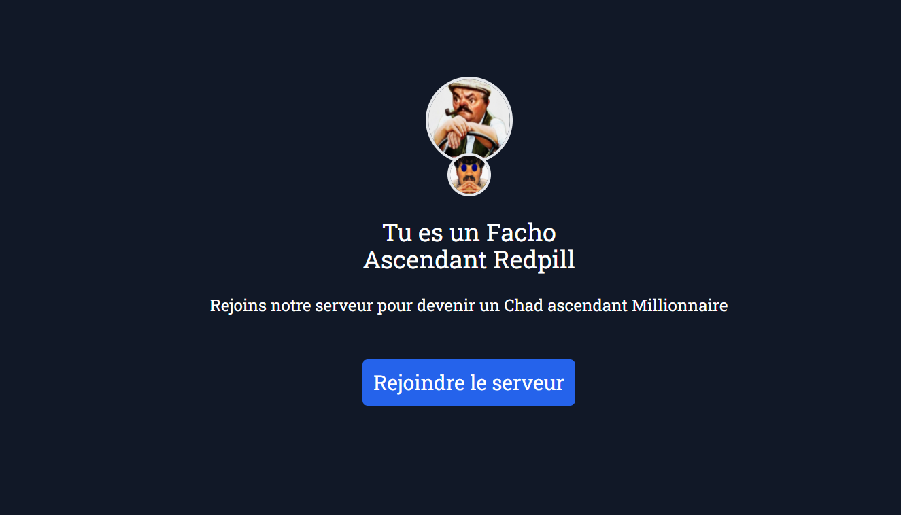
Task: Click the white ring around the small avatar
Action: point(449,175)
